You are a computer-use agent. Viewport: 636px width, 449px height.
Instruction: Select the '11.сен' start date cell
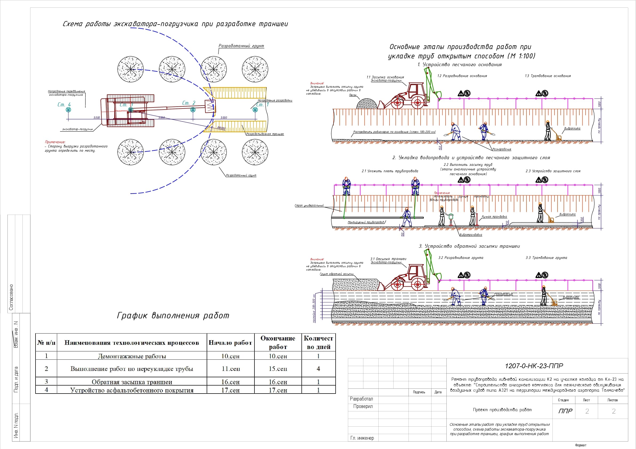[230, 368]
